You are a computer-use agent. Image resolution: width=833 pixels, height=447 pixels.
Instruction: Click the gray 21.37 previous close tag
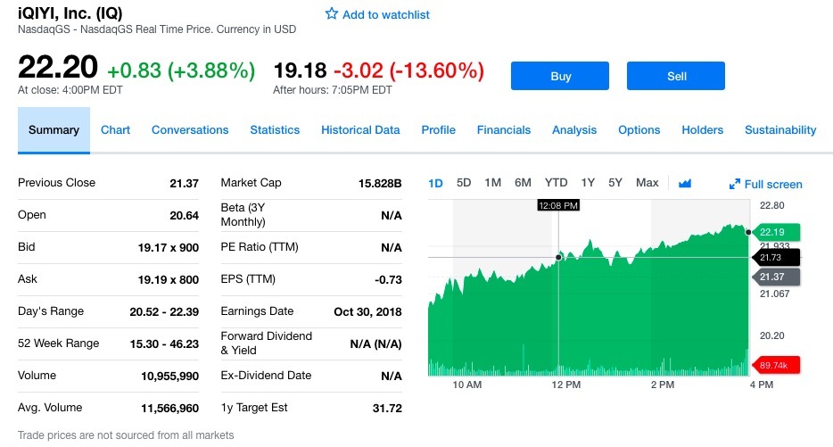(776, 277)
